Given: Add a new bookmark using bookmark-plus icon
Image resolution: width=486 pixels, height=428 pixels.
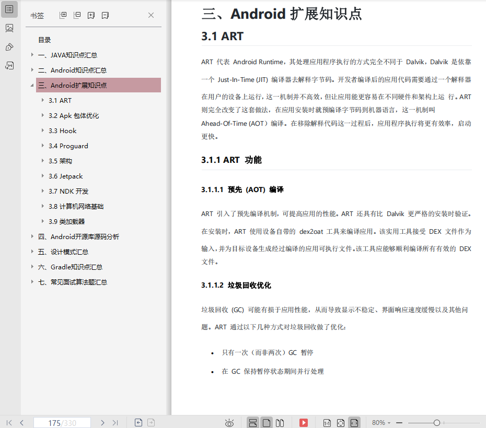Looking at the screenshot, I should [x=91, y=16].
